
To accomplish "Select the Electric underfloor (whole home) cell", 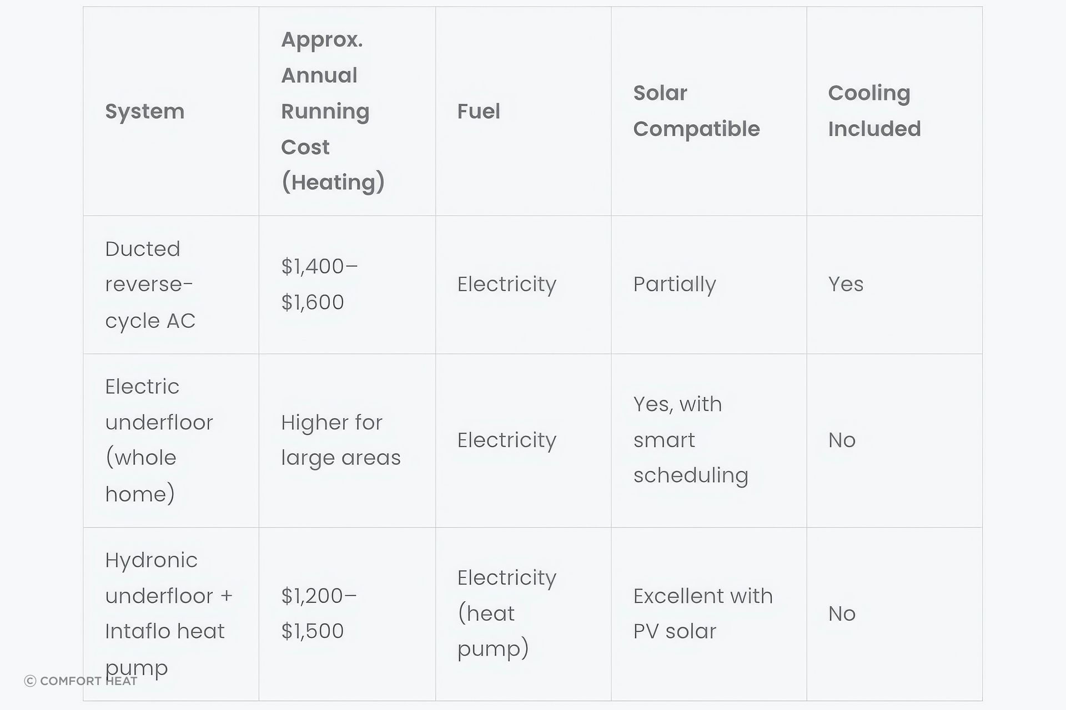I will coord(171,440).
